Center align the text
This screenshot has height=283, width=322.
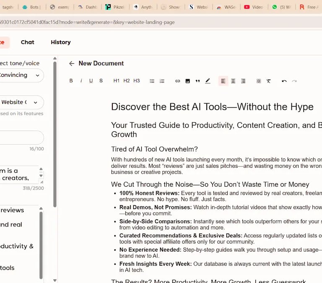pos(233,81)
